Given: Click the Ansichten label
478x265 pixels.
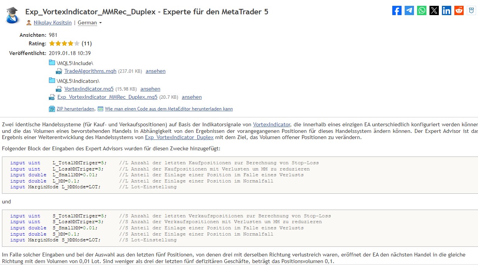Looking at the screenshot, I should click(x=33, y=35).
